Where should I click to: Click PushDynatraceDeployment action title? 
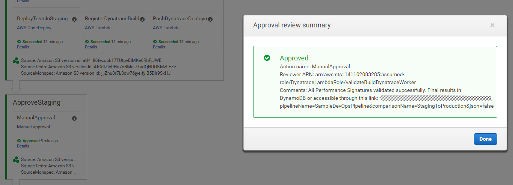pos(180,18)
